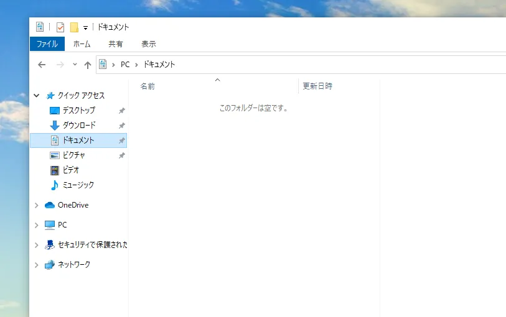Switch to the ホーム ribbon tab

click(x=82, y=44)
